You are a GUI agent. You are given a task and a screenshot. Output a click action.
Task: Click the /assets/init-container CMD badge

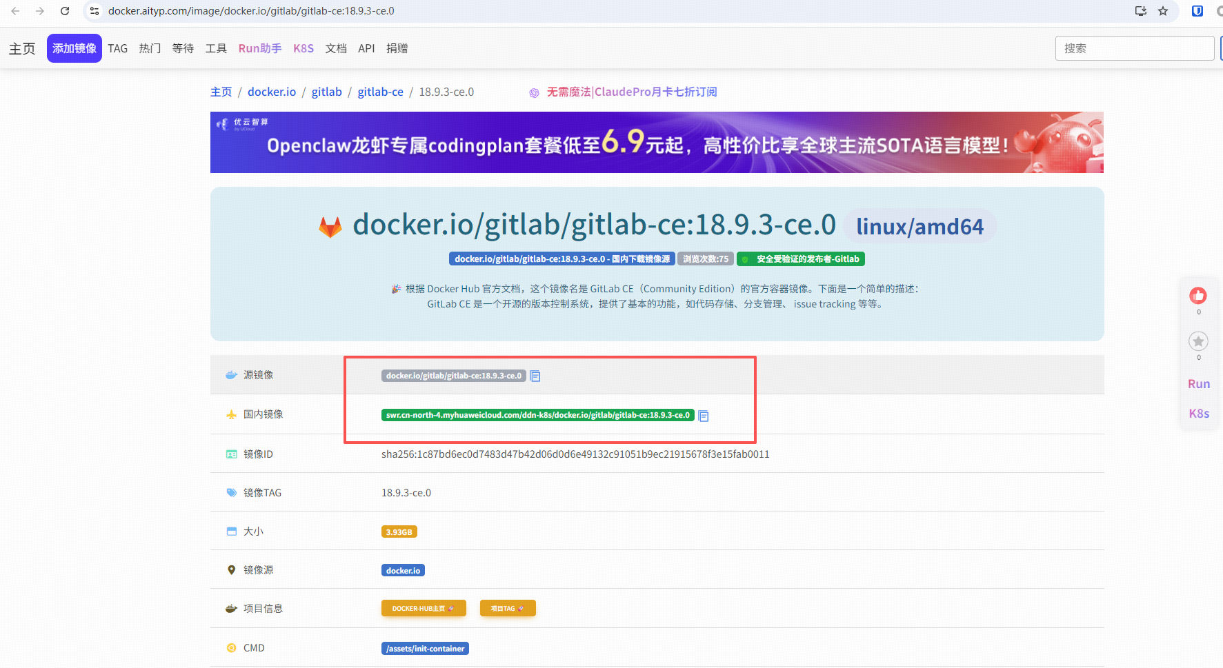click(425, 648)
